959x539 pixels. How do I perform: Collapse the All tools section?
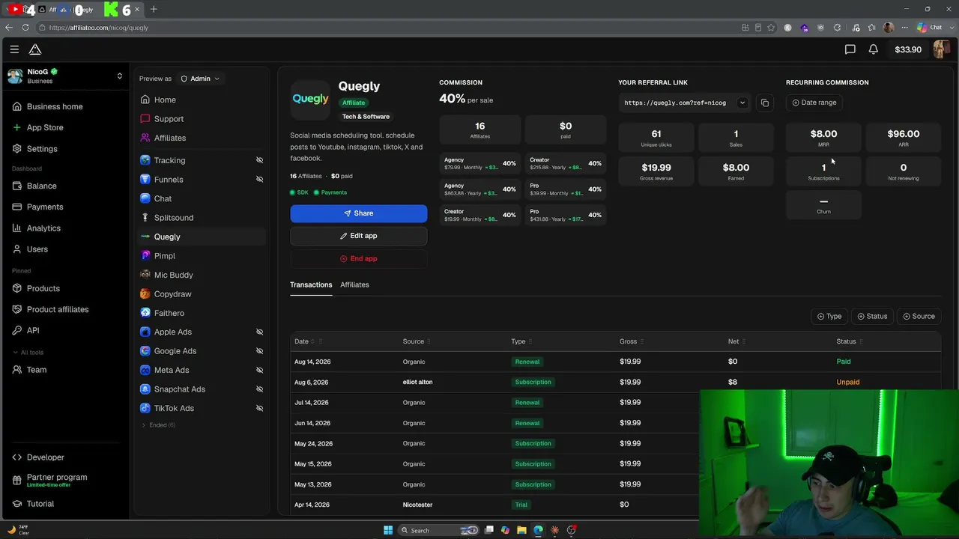click(28, 353)
